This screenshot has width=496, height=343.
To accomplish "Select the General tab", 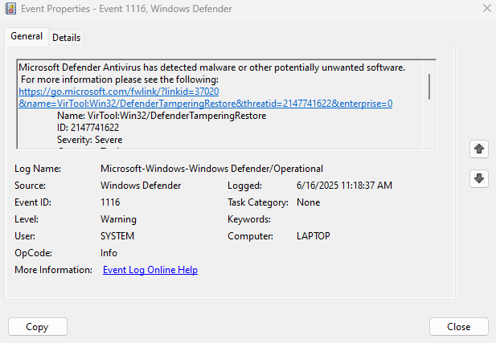I will [27, 36].
